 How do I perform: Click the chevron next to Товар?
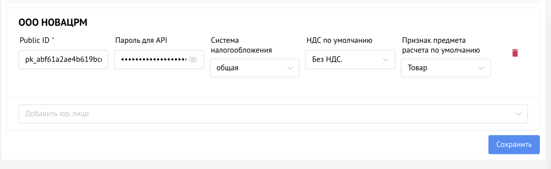click(x=481, y=68)
